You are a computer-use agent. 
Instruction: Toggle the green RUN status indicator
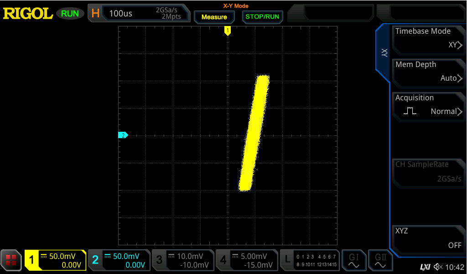(x=70, y=13)
